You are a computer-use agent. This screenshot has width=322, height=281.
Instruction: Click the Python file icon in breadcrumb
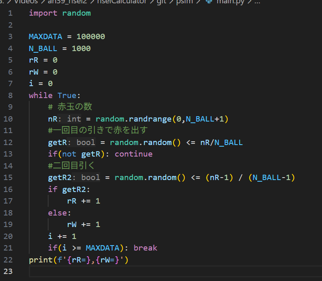pyautogui.click(x=209, y=2)
